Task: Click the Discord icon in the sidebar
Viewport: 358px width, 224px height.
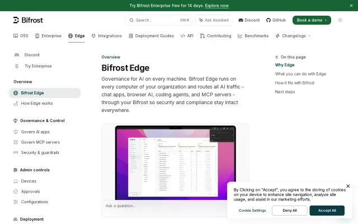Action: (x=17, y=55)
